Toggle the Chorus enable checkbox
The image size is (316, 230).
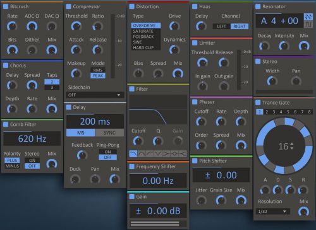point(6,66)
